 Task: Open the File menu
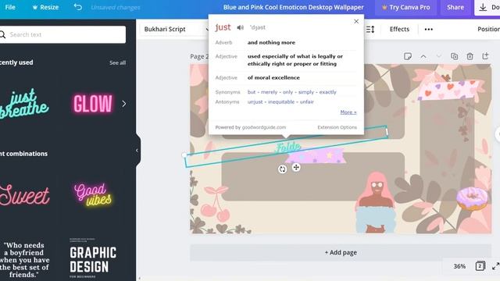(10, 7)
